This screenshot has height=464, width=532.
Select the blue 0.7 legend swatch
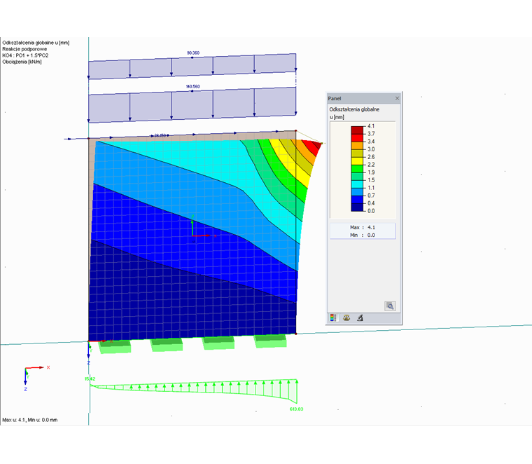[x=357, y=200]
